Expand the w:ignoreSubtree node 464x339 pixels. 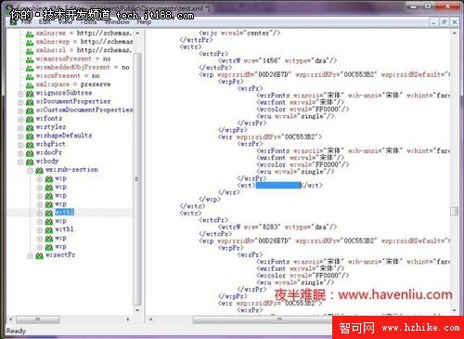[x=20, y=93]
